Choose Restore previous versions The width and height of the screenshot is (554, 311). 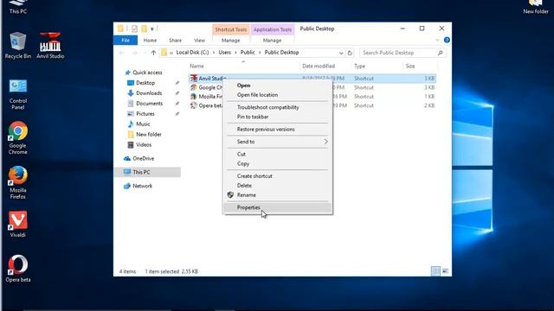(278, 130)
